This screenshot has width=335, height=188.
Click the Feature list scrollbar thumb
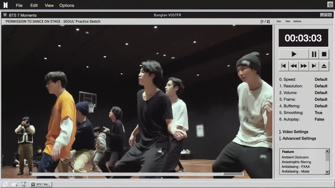[327, 157]
